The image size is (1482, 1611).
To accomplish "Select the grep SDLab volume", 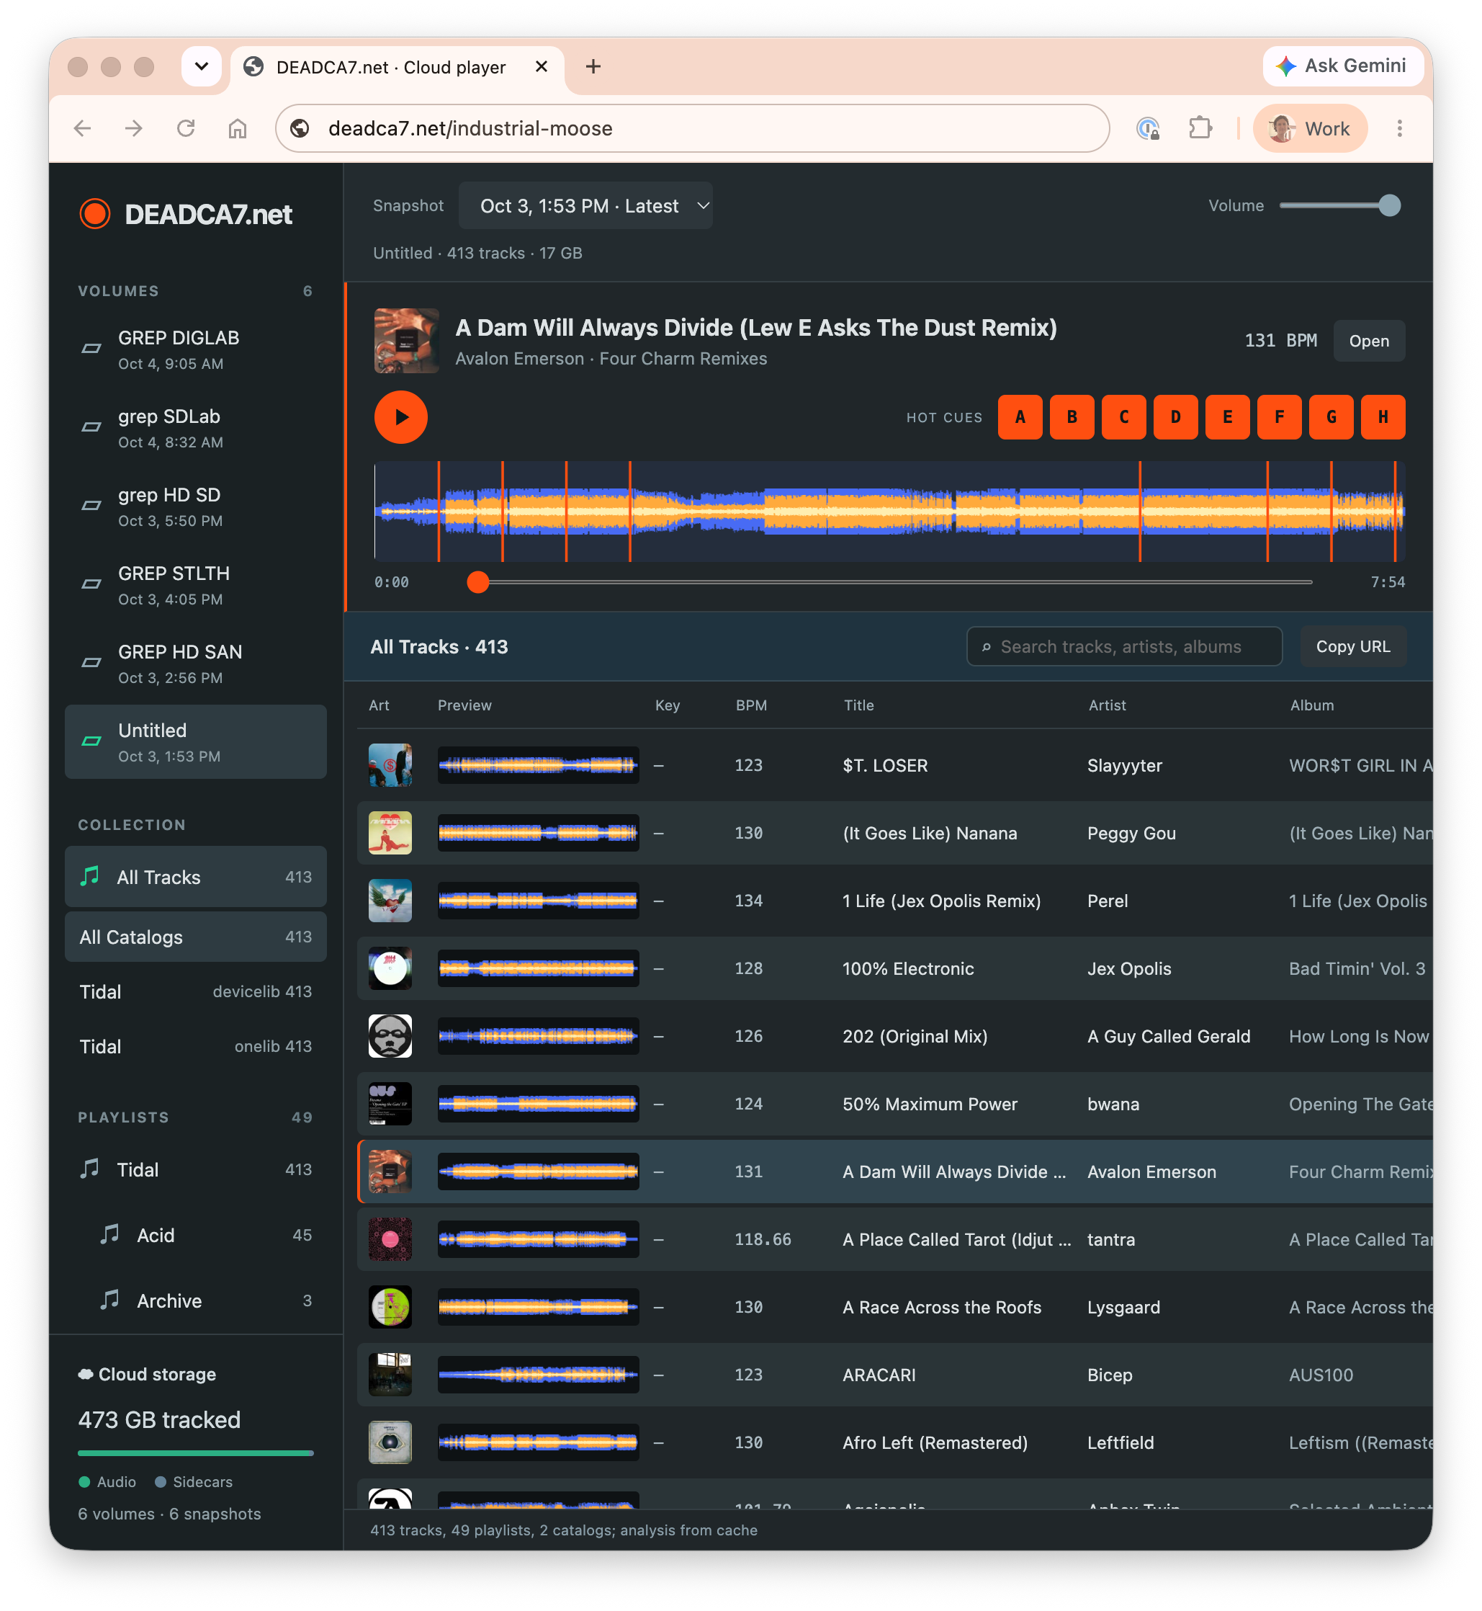I will tap(196, 428).
